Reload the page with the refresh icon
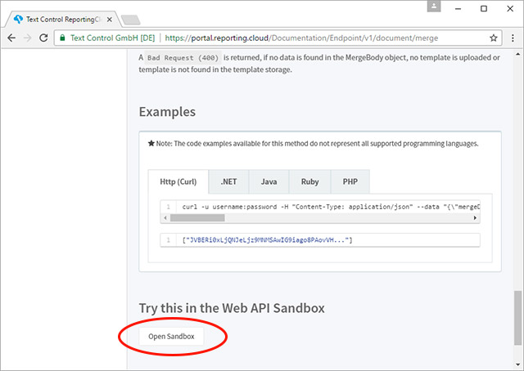This screenshot has height=371, width=524. click(x=43, y=38)
